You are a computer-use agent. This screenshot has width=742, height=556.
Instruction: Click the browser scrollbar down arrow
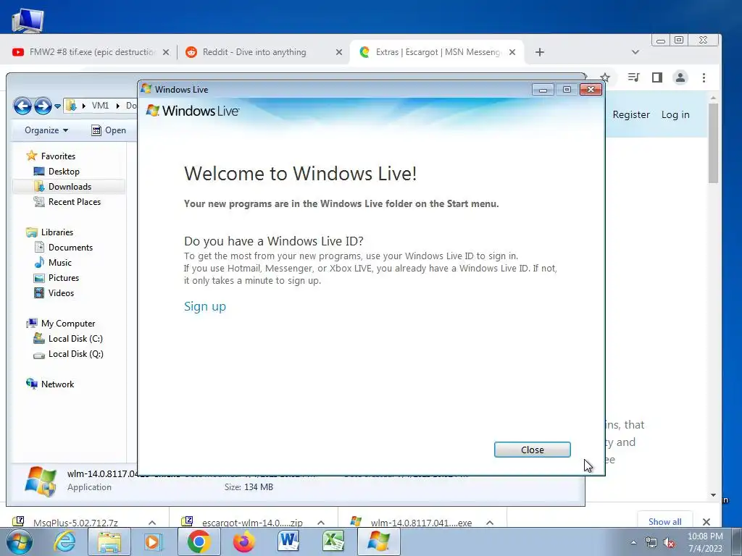[x=713, y=495]
